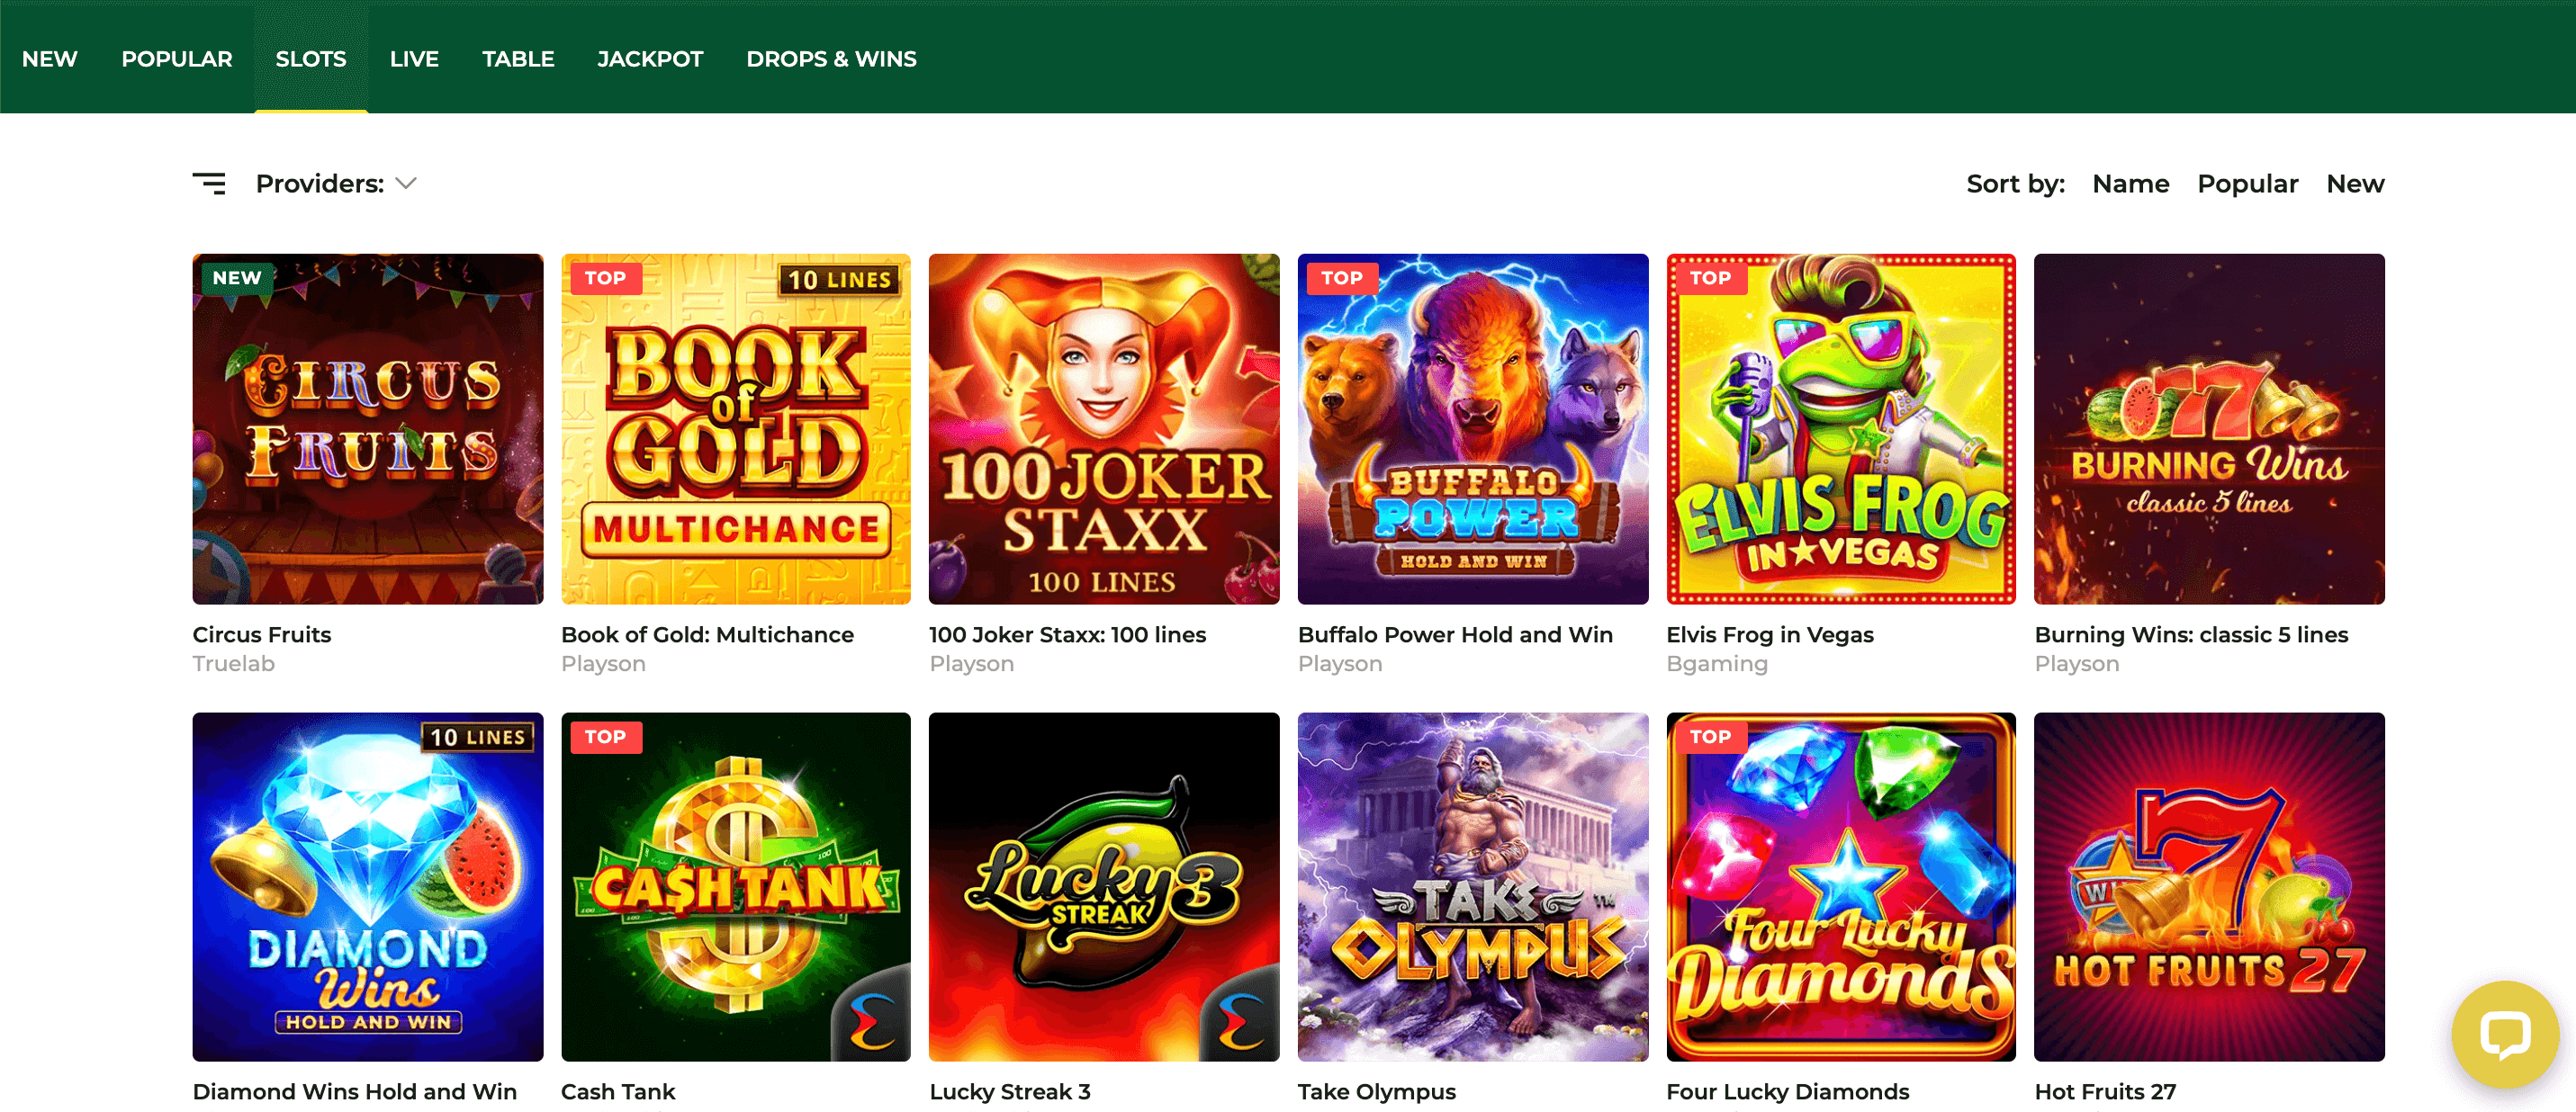Open the Circus Fruits game thumbnail
Viewport: 2576px width, 1112px height.
coord(368,428)
